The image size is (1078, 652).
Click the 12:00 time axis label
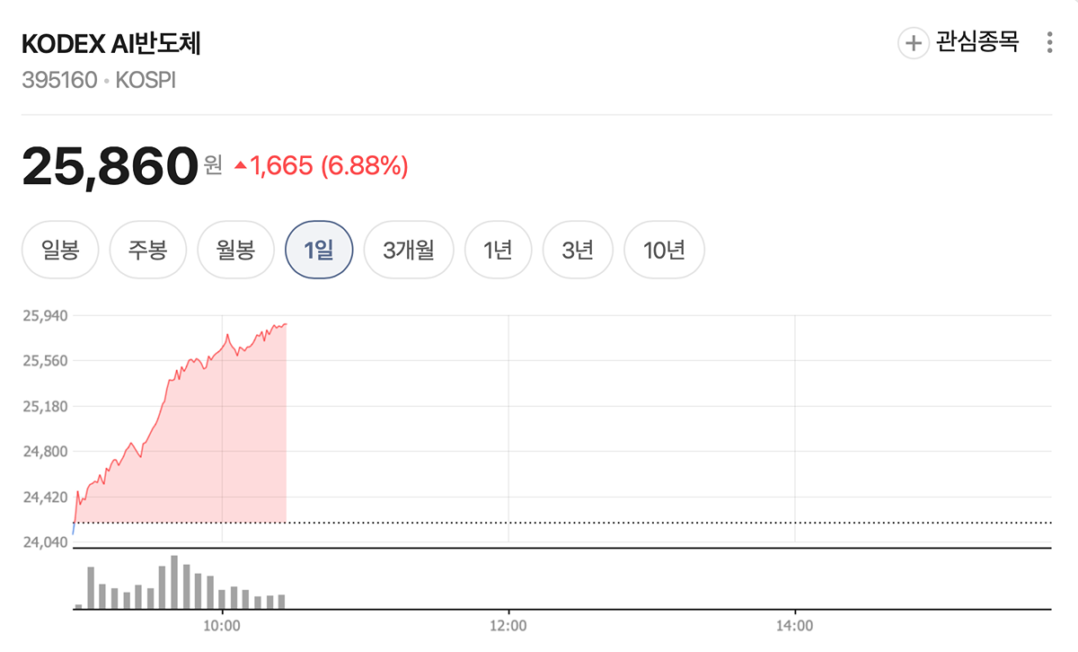click(x=508, y=624)
